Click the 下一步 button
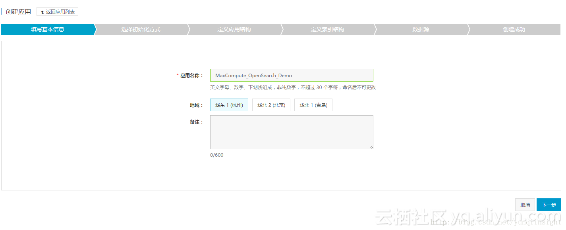 [x=549, y=205]
